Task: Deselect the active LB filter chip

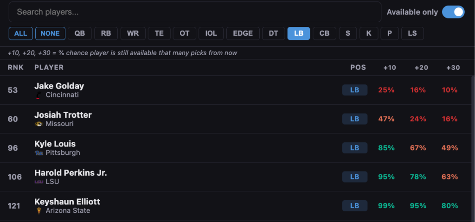Action: coord(298,33)
